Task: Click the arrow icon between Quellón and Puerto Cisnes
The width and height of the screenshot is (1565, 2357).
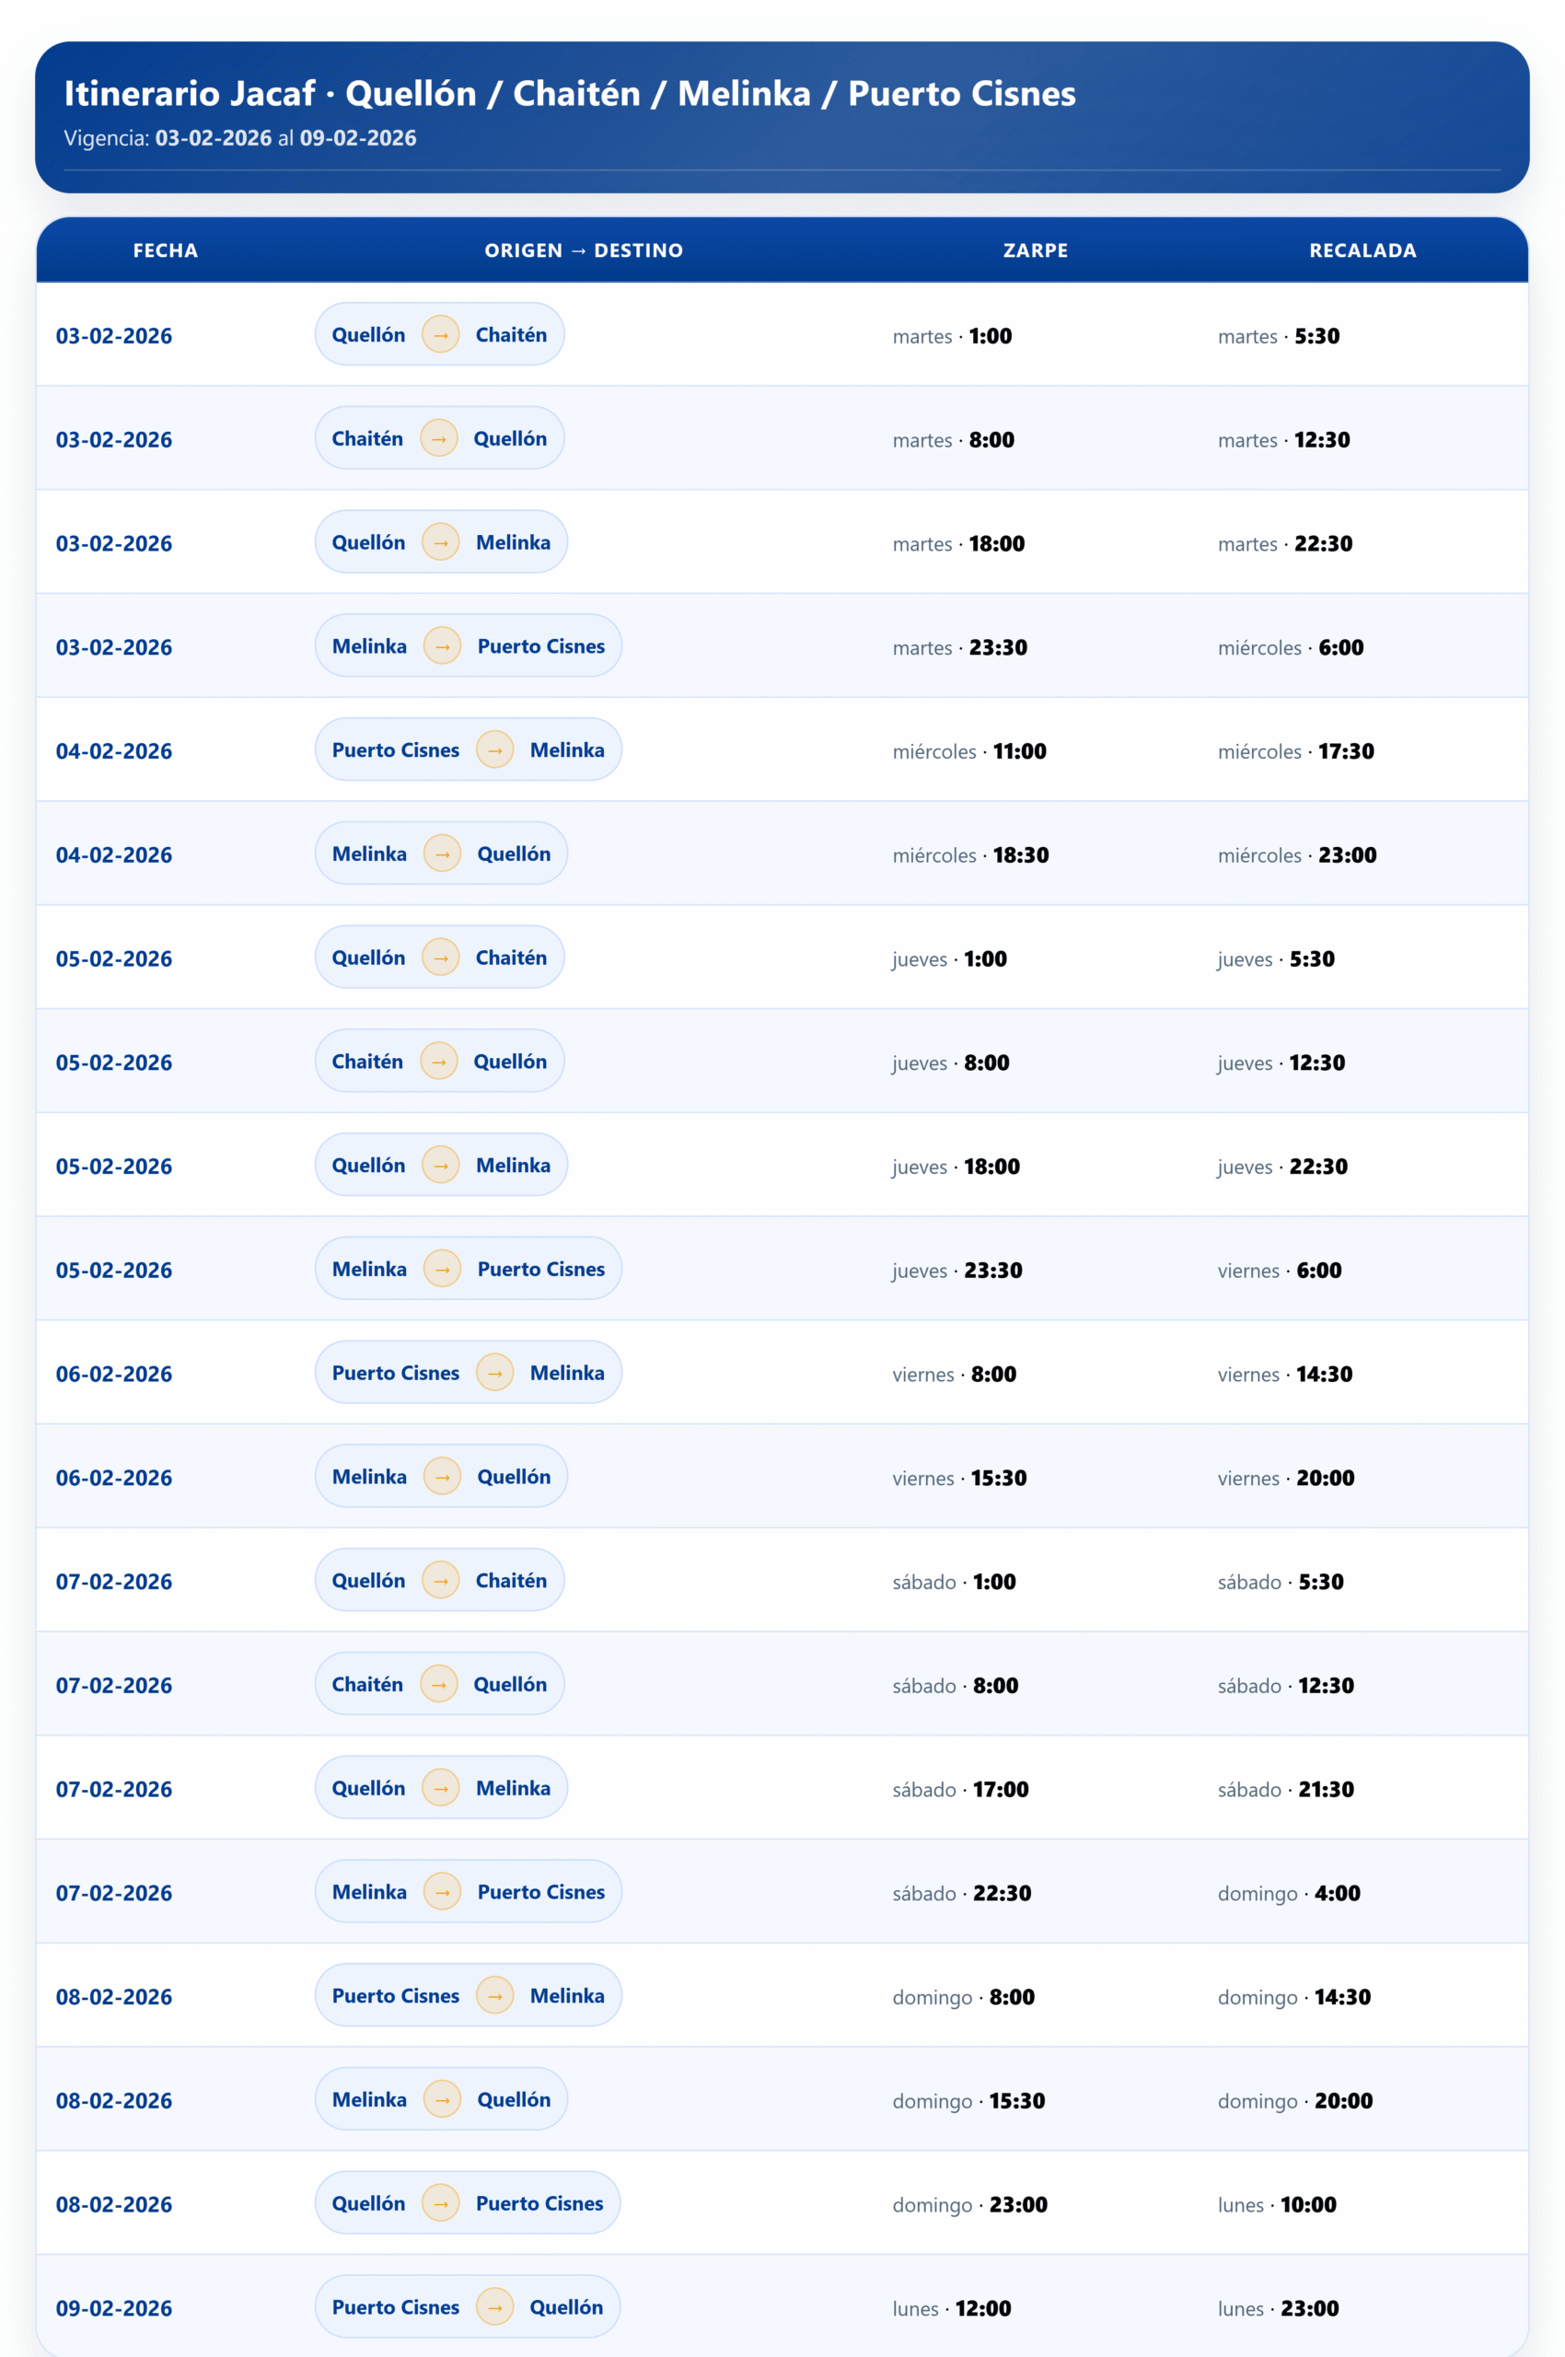Action: pyautogui.click(x=440, y=2202)
